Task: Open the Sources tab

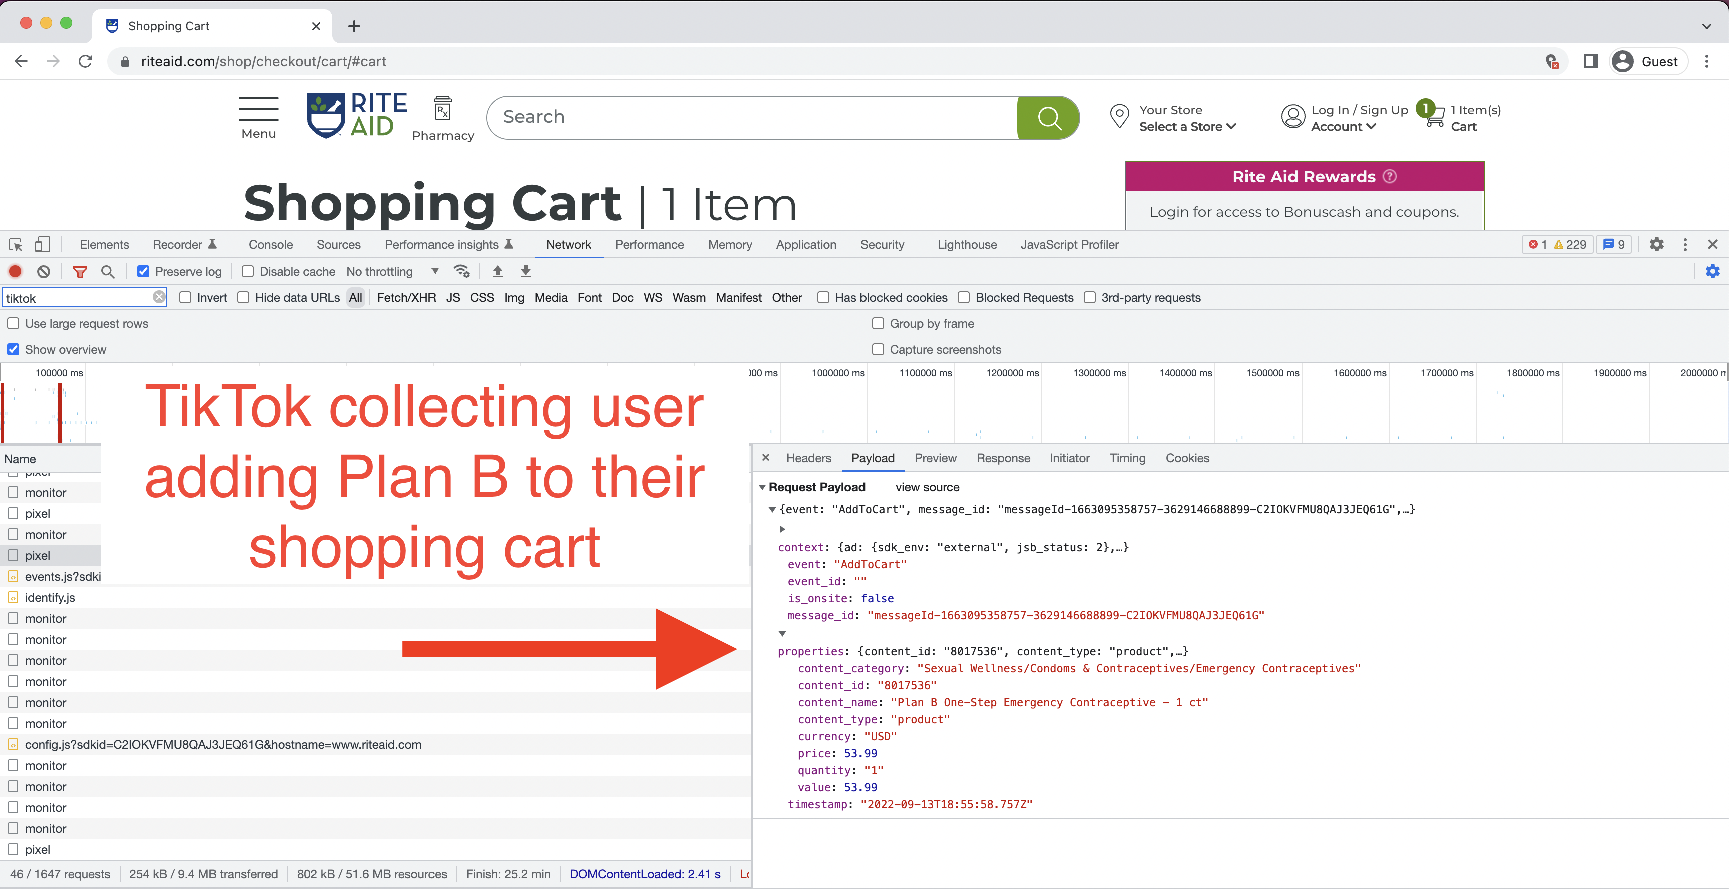Action: pyautogui.click(x=338, y=245)
